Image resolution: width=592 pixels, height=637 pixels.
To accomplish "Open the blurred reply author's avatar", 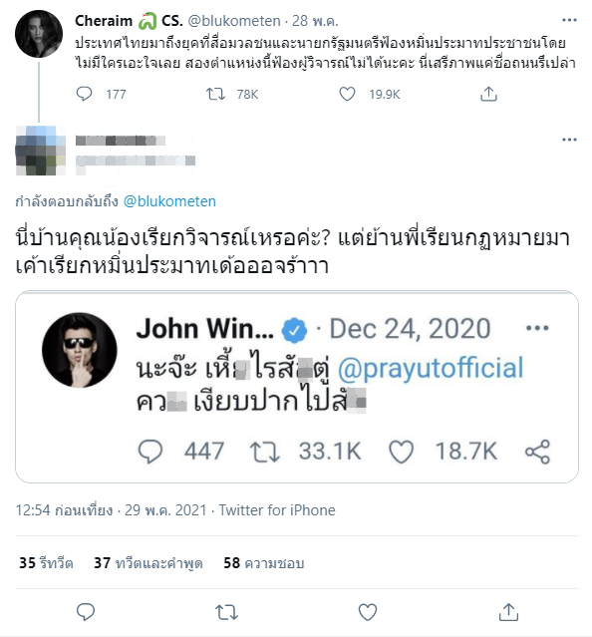I will pos(40,151).
